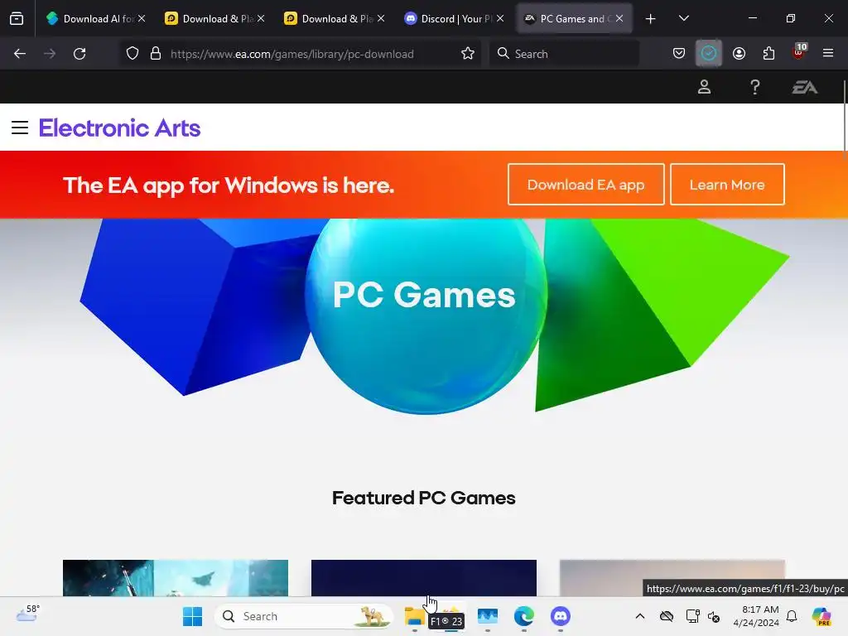
Task: Open the Firefox application menu
Action: 828,53
